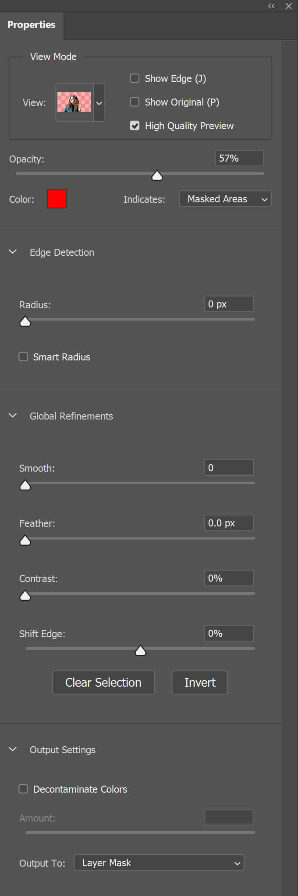The height and width of the screenshot is (896, 298).
Task: Click the Feather slider handle
Action: (25, 541)
